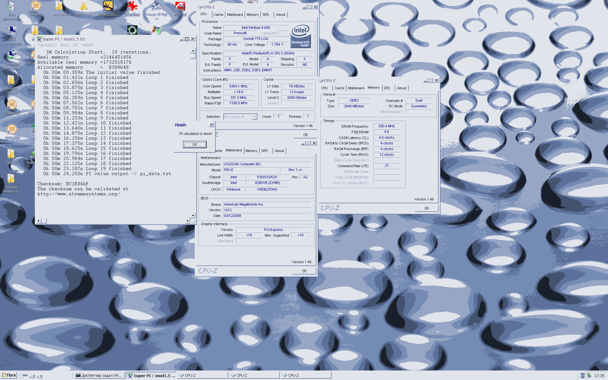This screenshot has width=608, height=380.
Task: Click Super PI vertical scrollbar down arrow
Action: point(193,216)
